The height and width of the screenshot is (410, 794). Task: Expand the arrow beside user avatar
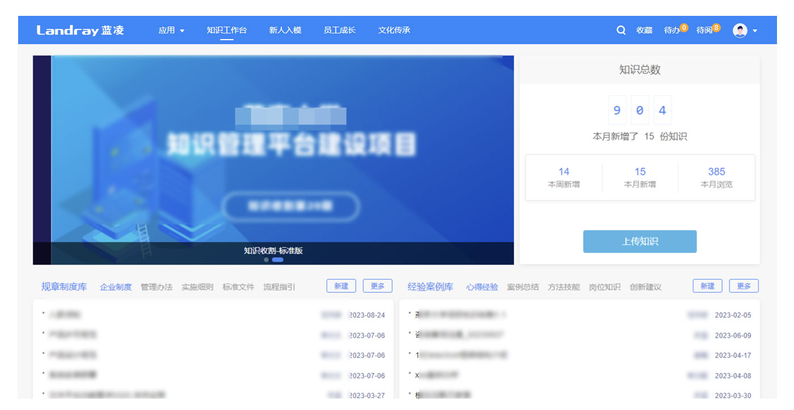[x=755, y=31]
